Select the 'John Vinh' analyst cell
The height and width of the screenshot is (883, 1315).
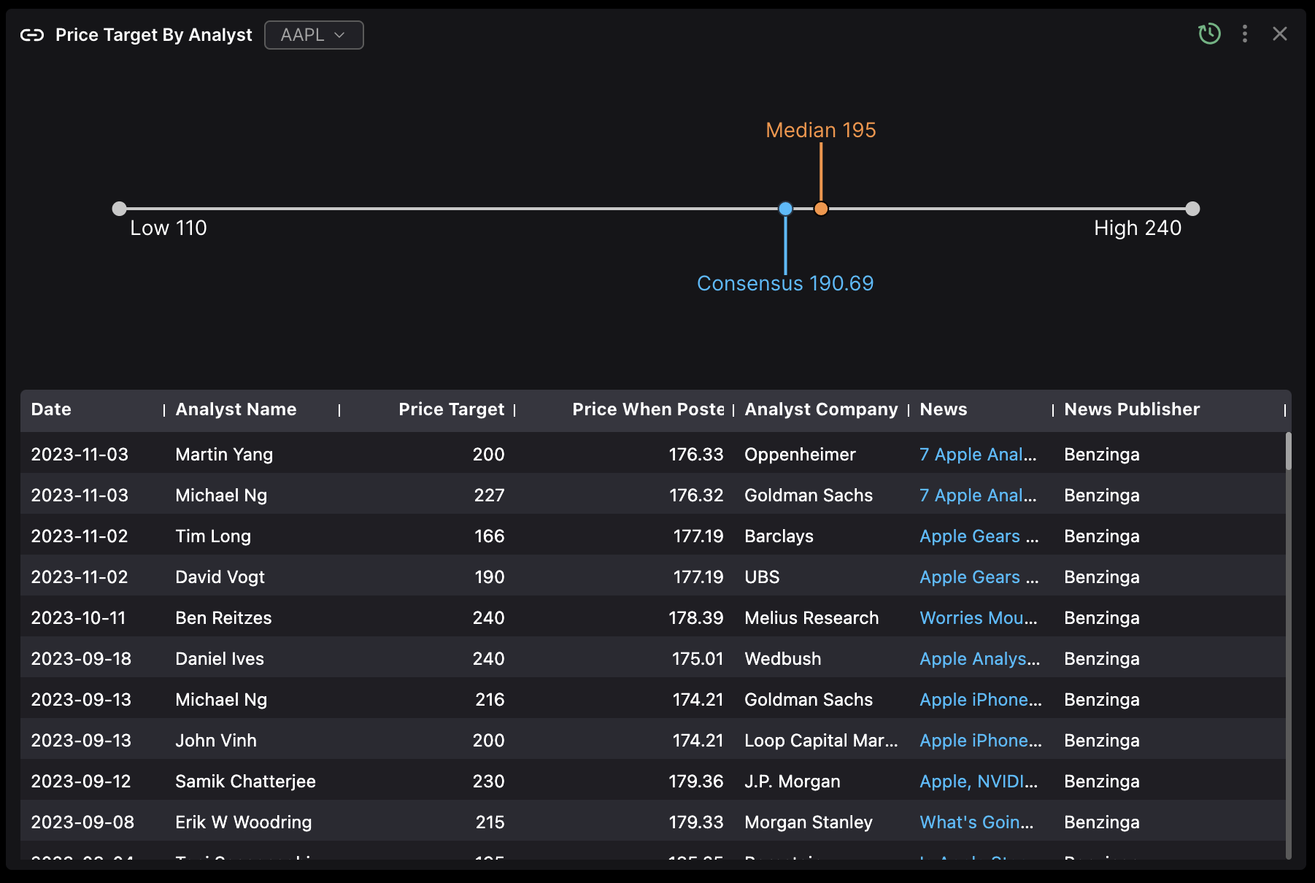tap(216, 741)
